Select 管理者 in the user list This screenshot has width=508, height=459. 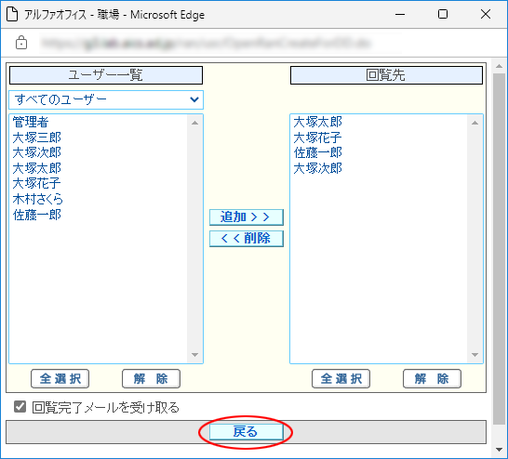tap(31, 122)
